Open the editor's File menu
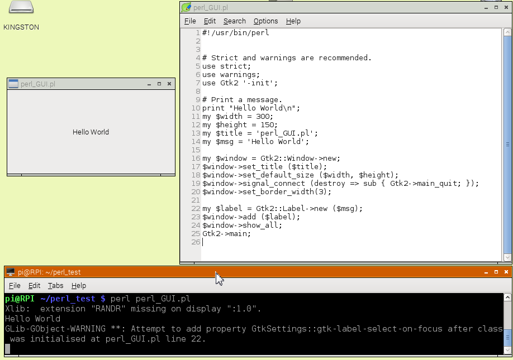 click(190, 21)
